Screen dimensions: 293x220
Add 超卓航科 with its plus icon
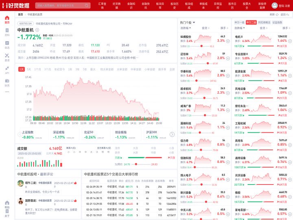[x=228, y=93]
